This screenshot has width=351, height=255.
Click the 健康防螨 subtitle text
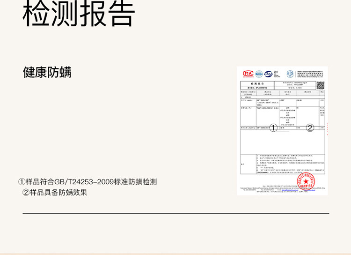click(47, 72)
